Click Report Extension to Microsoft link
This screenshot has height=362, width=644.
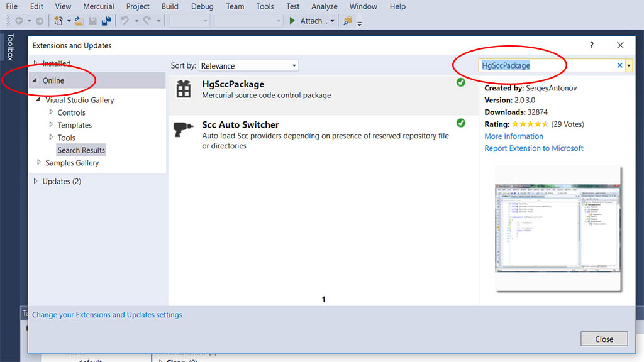tap(533, 148)
